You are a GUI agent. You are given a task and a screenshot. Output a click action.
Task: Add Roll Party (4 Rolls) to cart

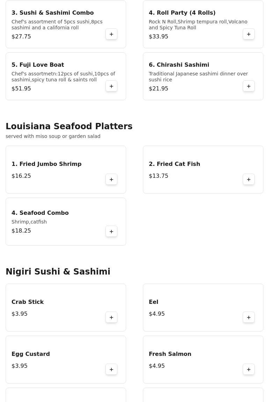[x=249, y=34]
